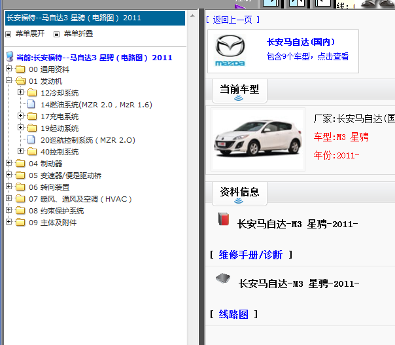Image resolution: width=395 pixels, height=345 pixels.
Task: Expand the 07 暖风、通风及空调 node
Action: pyautogui.click(x=9, y=198)
